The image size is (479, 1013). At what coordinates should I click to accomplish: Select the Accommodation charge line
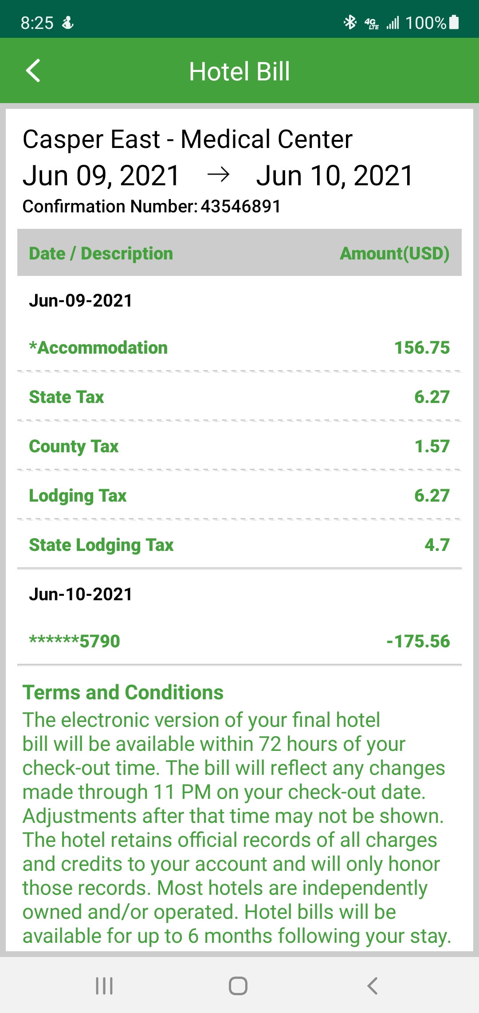coord(239,348)
